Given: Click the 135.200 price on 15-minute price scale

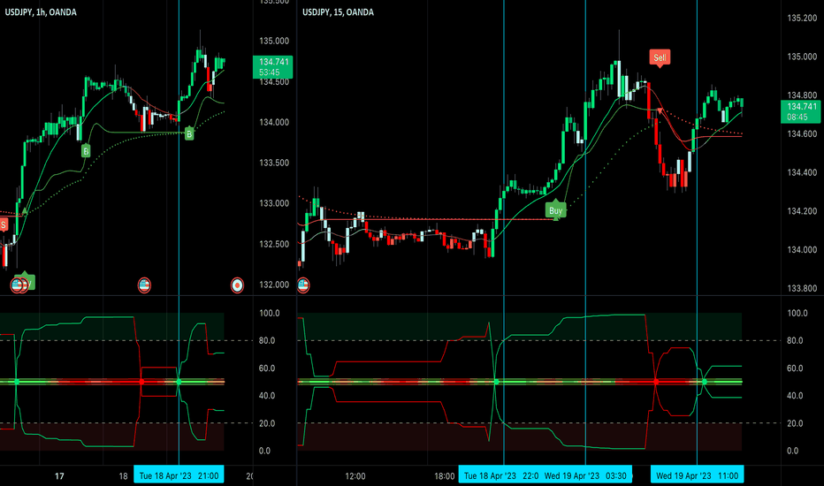Looking at the screenshot, I should point(802,18).
